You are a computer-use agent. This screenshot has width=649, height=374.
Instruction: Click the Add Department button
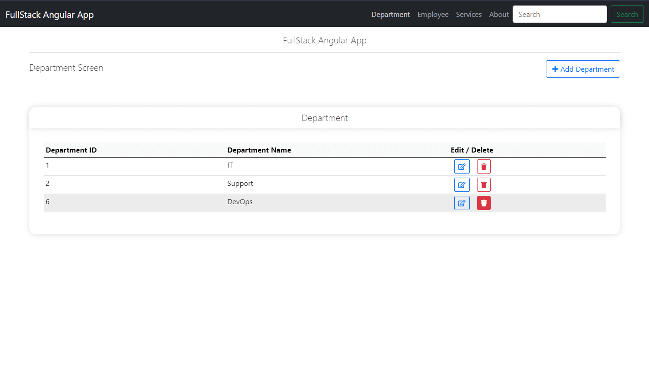click(x=583, y=69)
